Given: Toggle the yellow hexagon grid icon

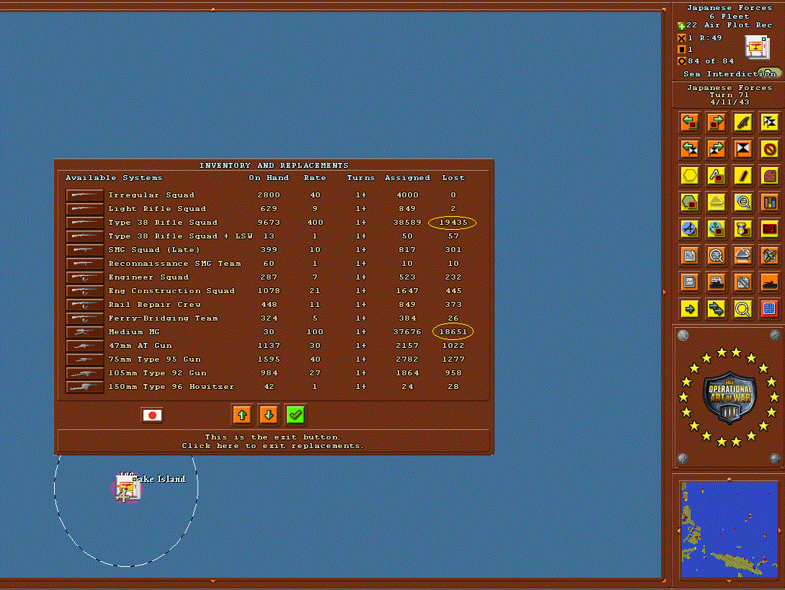Looking at the screenshot, I should point(690,176).
